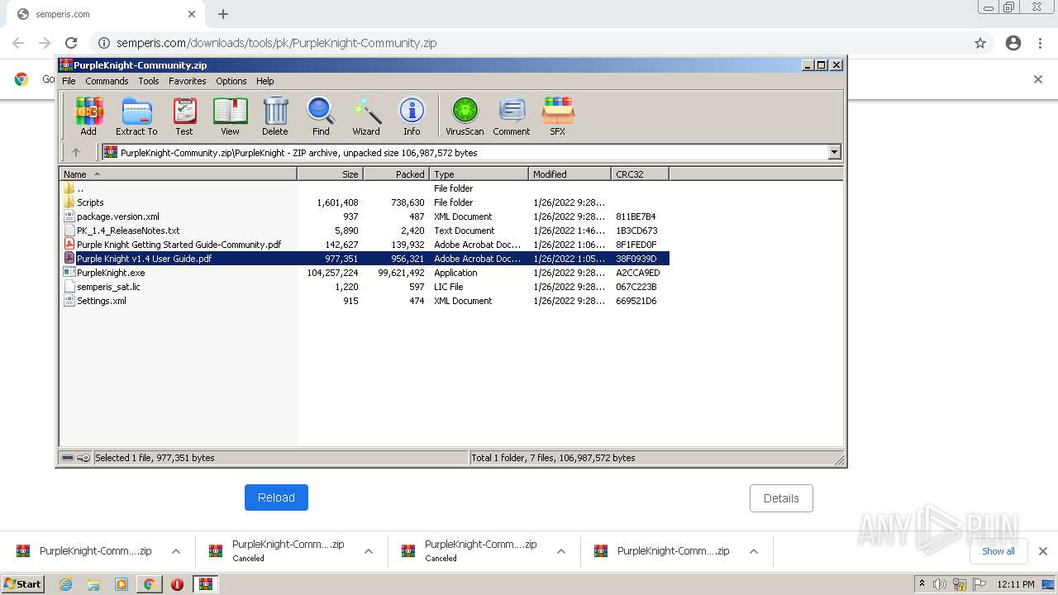This screenshot has height=595, width=1058.
Task: Click the Add toolbar icon in WinRAR
Action: pos(88,116)
